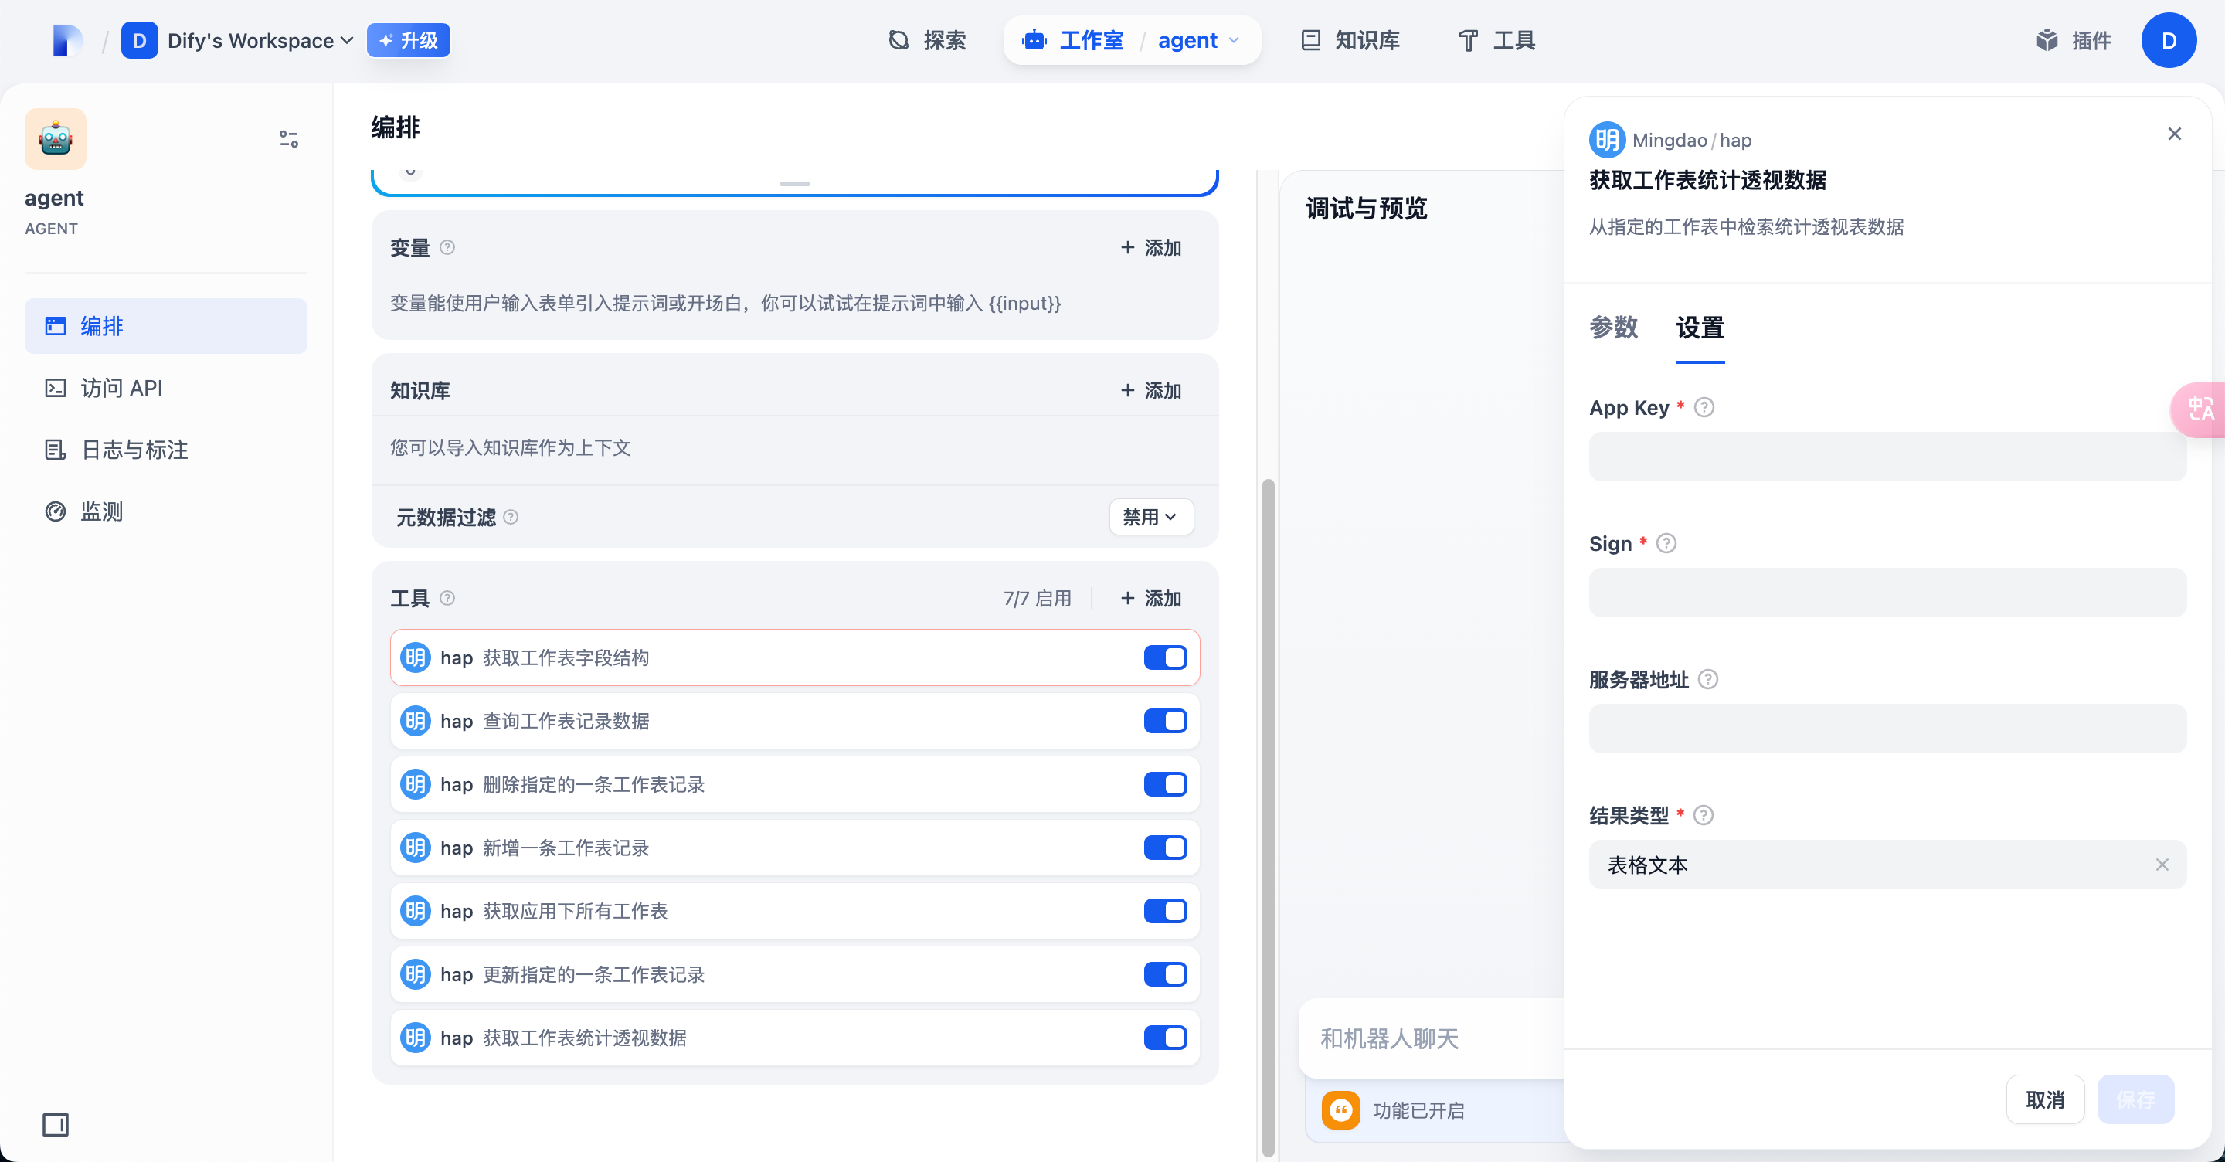Open 日志与标注 in the sidebar
Image resolution: width=2225 pixels, height=1162 pixels.
134,449
